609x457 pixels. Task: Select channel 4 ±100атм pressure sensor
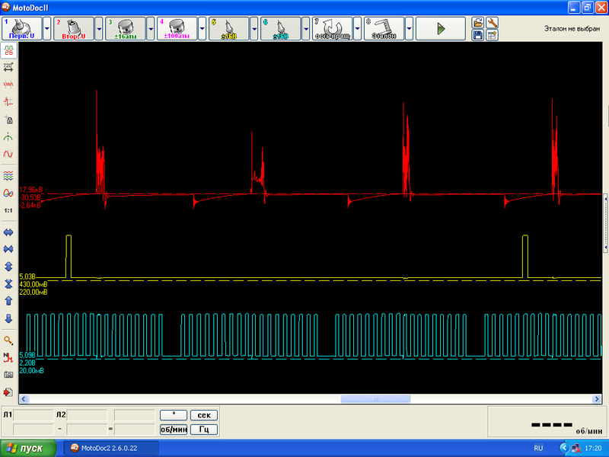(x=177, y=28)
